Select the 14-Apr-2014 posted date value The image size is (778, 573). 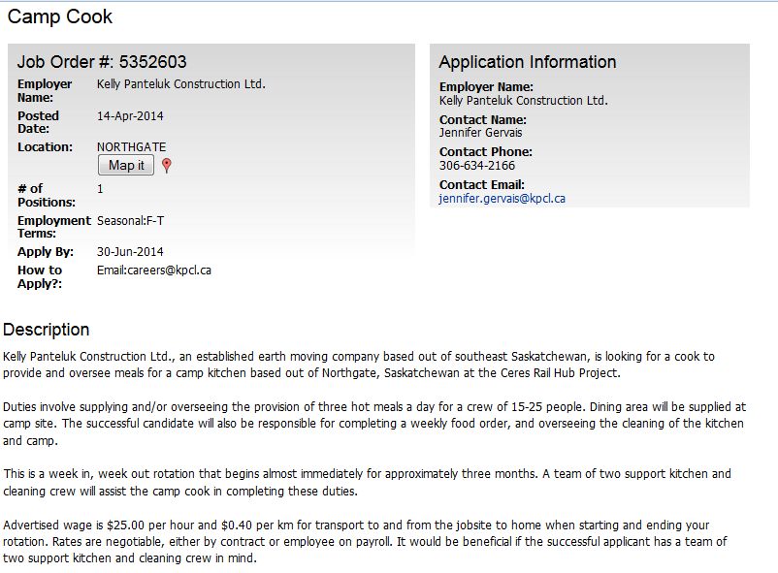pos(130,116)
